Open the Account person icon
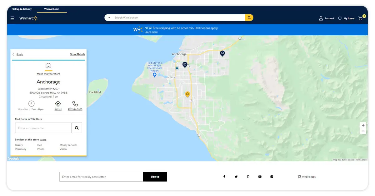The image size is (375, 196). (x=321, y=18)
